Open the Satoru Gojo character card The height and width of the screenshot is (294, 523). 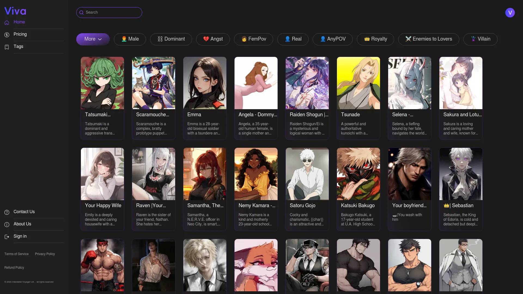click(307, 189)
